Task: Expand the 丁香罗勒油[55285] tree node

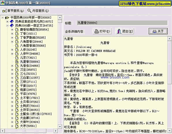Action: click(x=12, y=38)
